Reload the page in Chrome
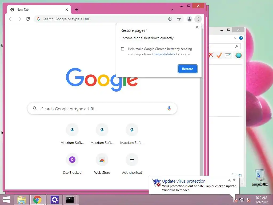The image size is (273, 205). (x=28, y=19)
